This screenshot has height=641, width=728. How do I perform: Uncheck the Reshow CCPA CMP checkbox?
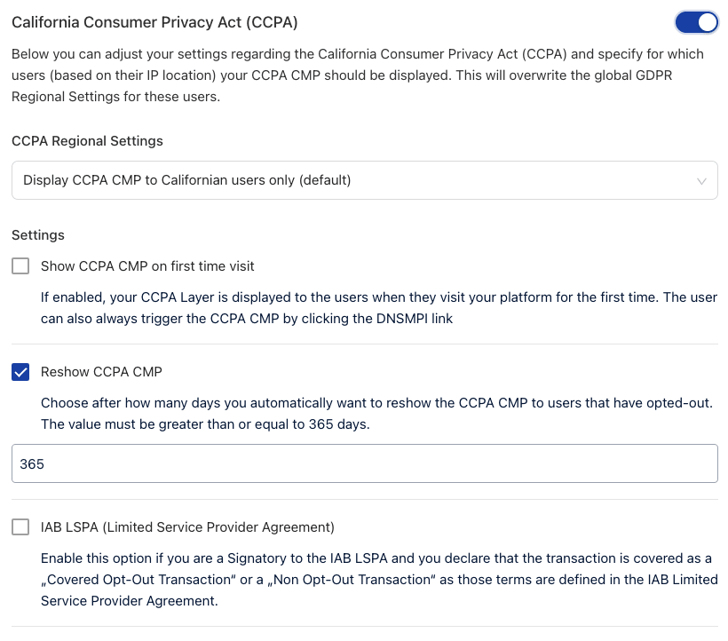coord(20,371)
